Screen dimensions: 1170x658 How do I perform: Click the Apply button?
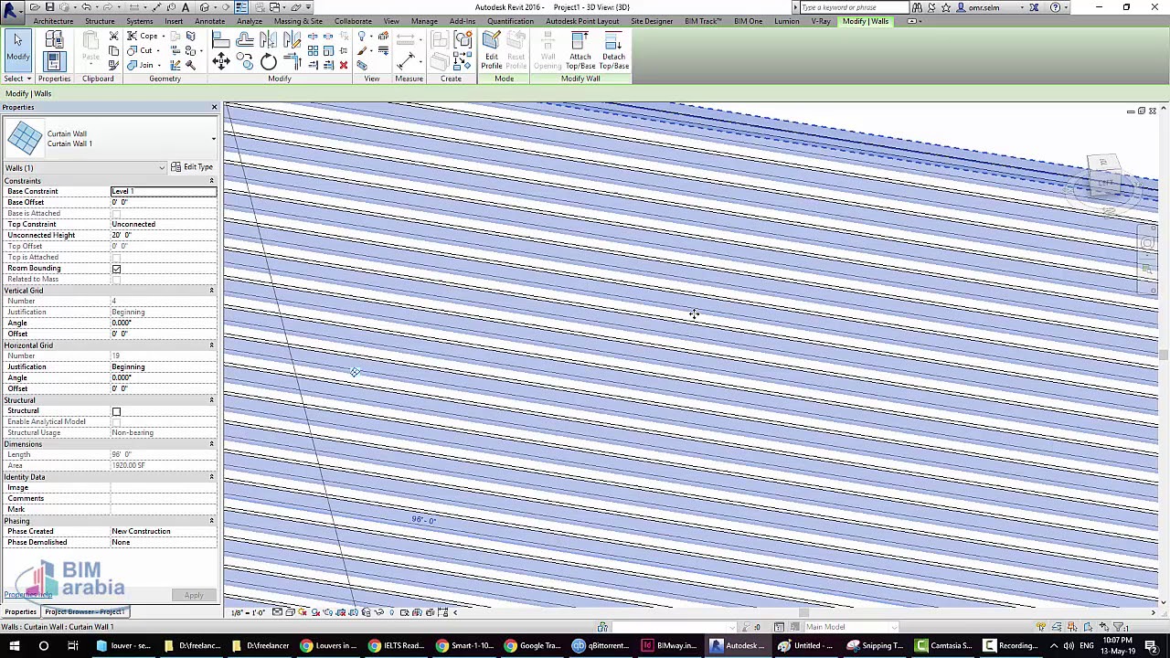coord(194,596)
